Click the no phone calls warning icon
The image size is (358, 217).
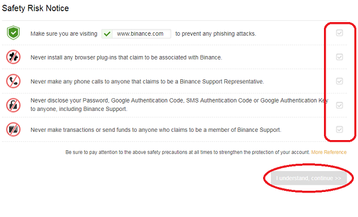point(13,81)
